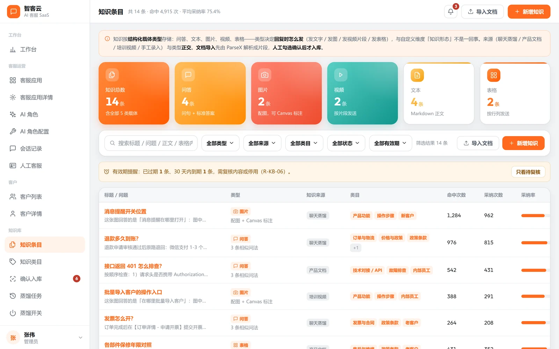Click the 智客云 logo icon
The width and height of the screenshot is (559, 349).
(x=13, y=12)
